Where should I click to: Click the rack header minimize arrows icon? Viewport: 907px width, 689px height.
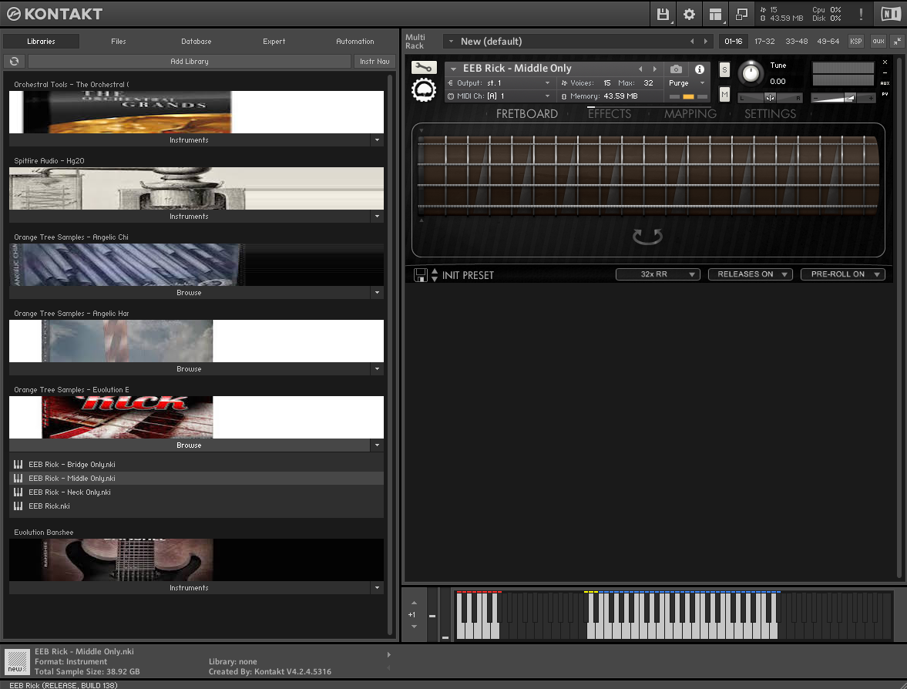897,41
